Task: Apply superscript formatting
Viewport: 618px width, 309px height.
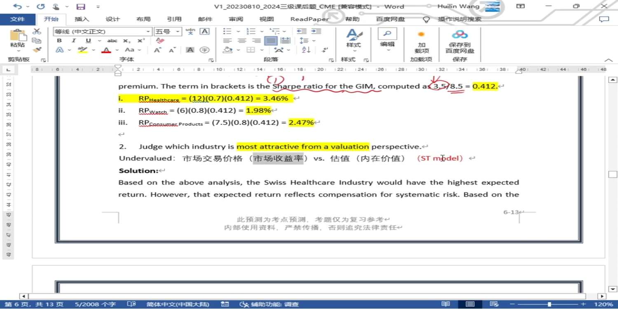Action: 141,41
